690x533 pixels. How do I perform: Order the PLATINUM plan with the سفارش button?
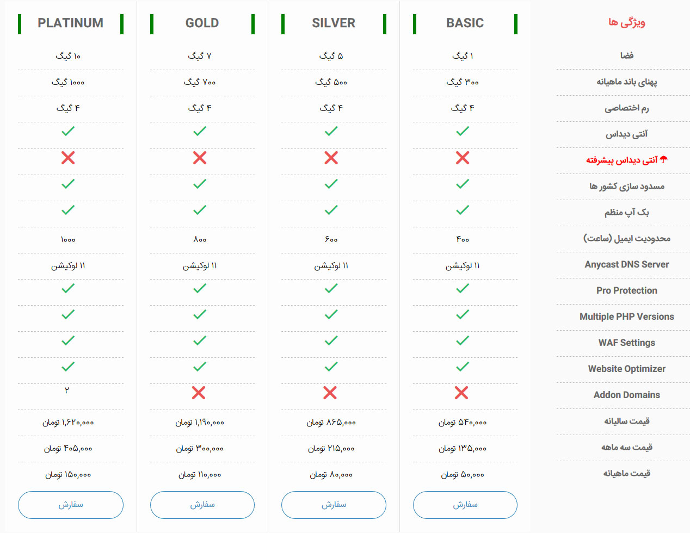[71, 505]
